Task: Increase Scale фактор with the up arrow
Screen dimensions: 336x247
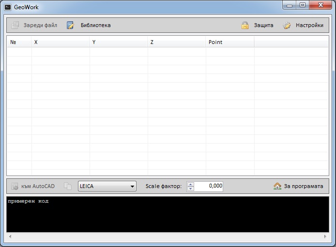Action: 190,184
